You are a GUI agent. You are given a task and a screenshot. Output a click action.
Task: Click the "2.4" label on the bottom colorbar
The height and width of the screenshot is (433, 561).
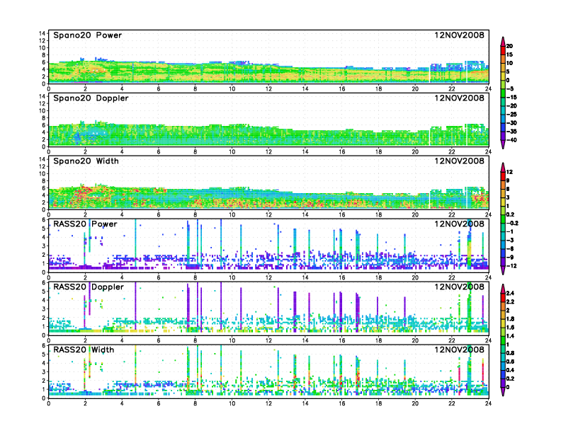click(510, 293)
